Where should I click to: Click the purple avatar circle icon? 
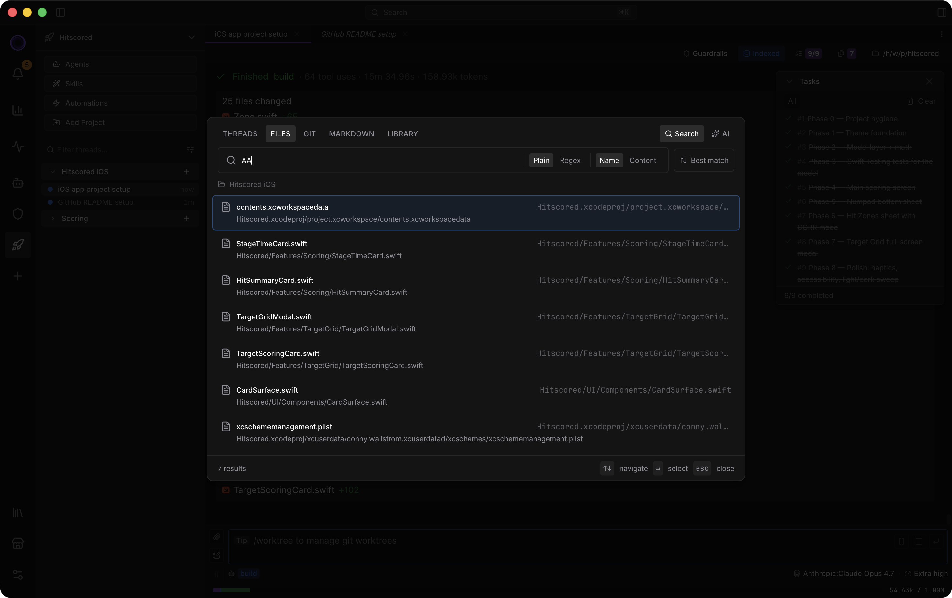(18, 42)
